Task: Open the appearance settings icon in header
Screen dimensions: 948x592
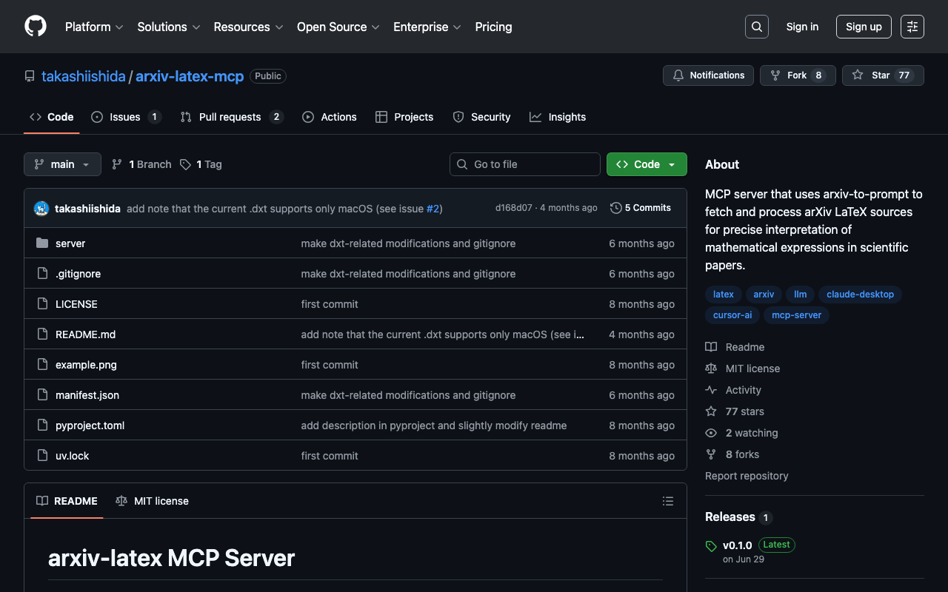Action: tap(912, 27)
